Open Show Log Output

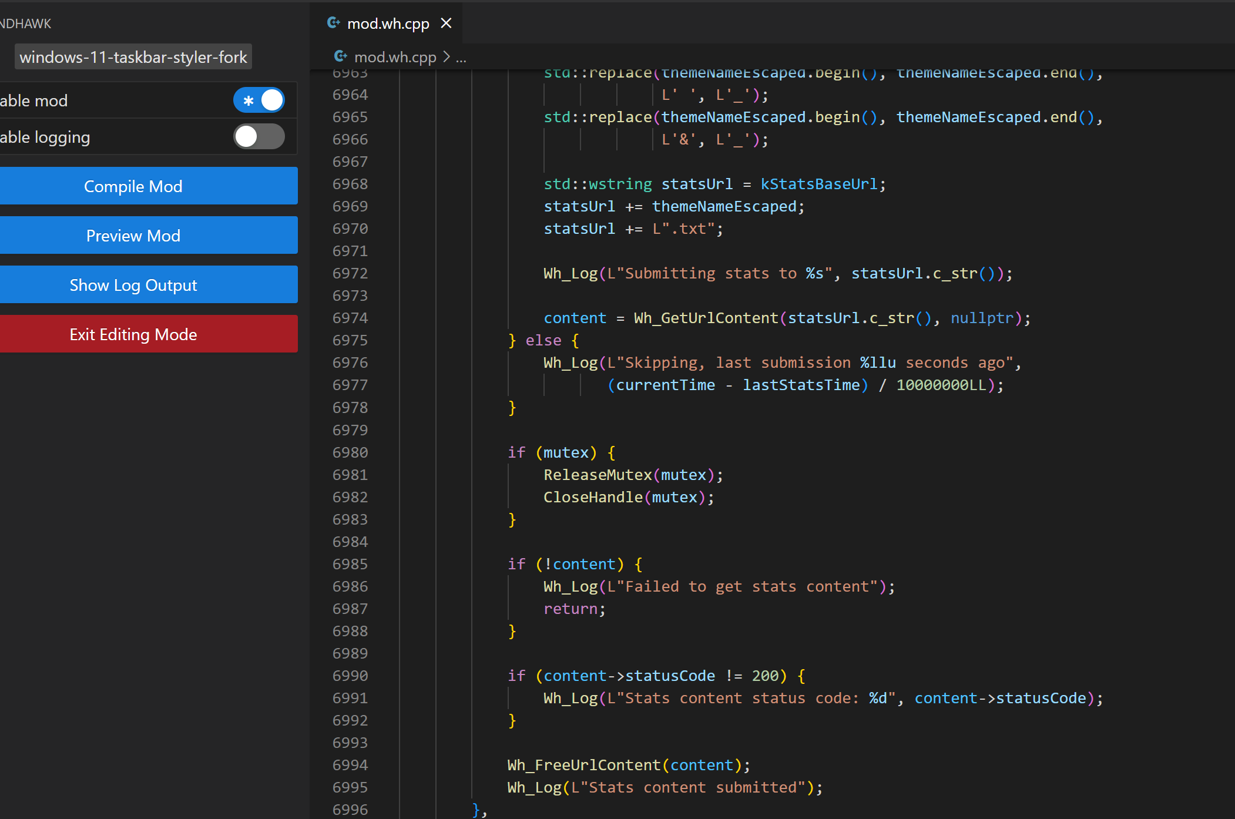coord(133,285)
